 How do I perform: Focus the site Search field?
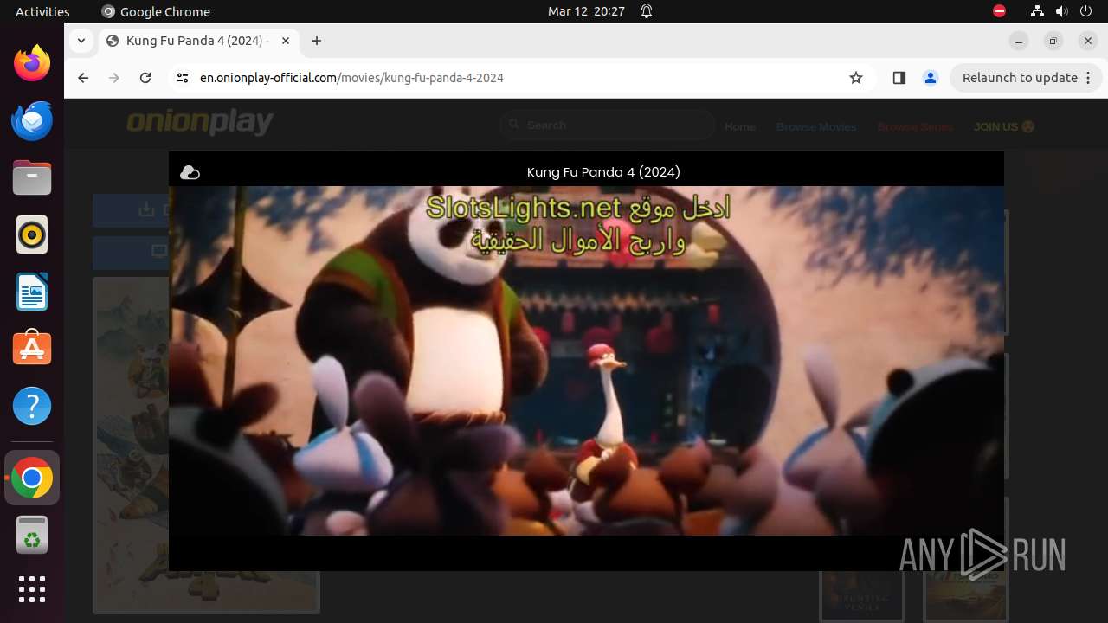pos(608,125)
